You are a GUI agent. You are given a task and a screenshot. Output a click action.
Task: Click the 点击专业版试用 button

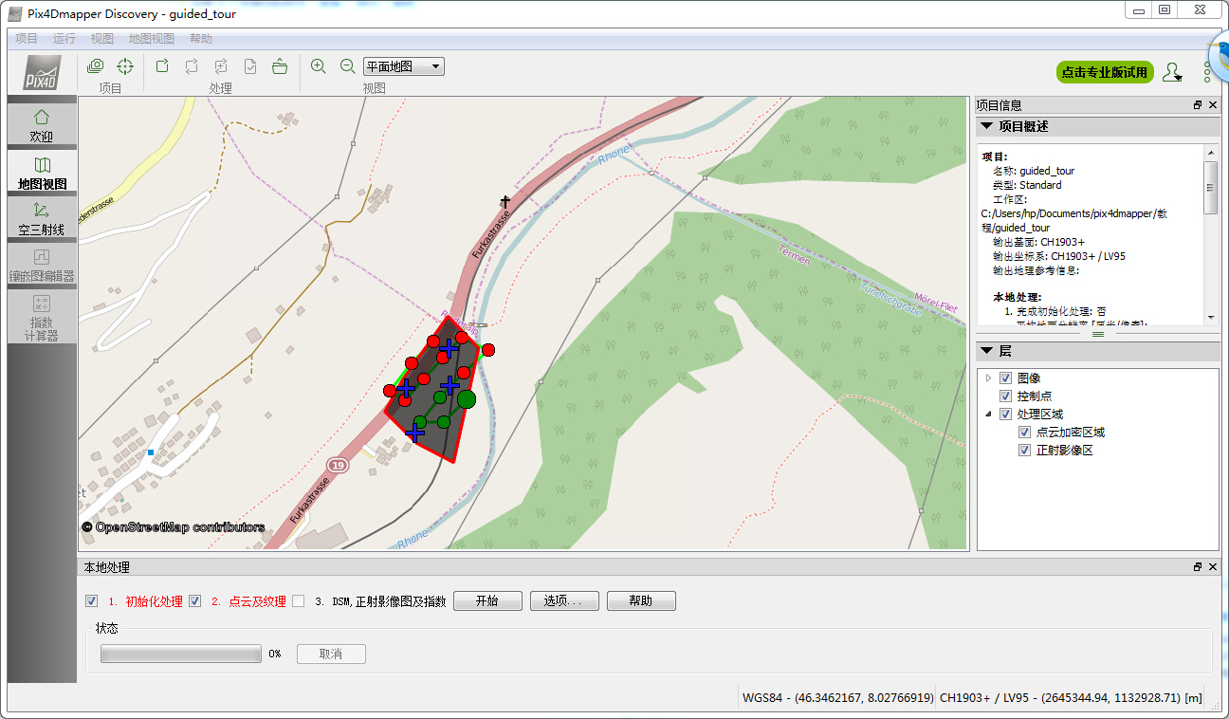pos(1105,72)
